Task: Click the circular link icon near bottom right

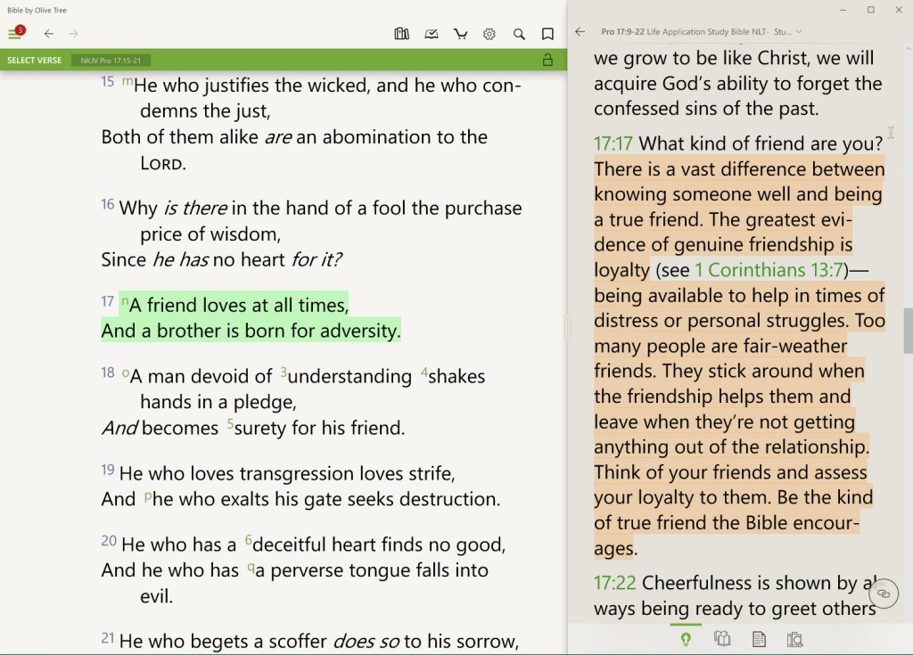Action: coord(883,593)
